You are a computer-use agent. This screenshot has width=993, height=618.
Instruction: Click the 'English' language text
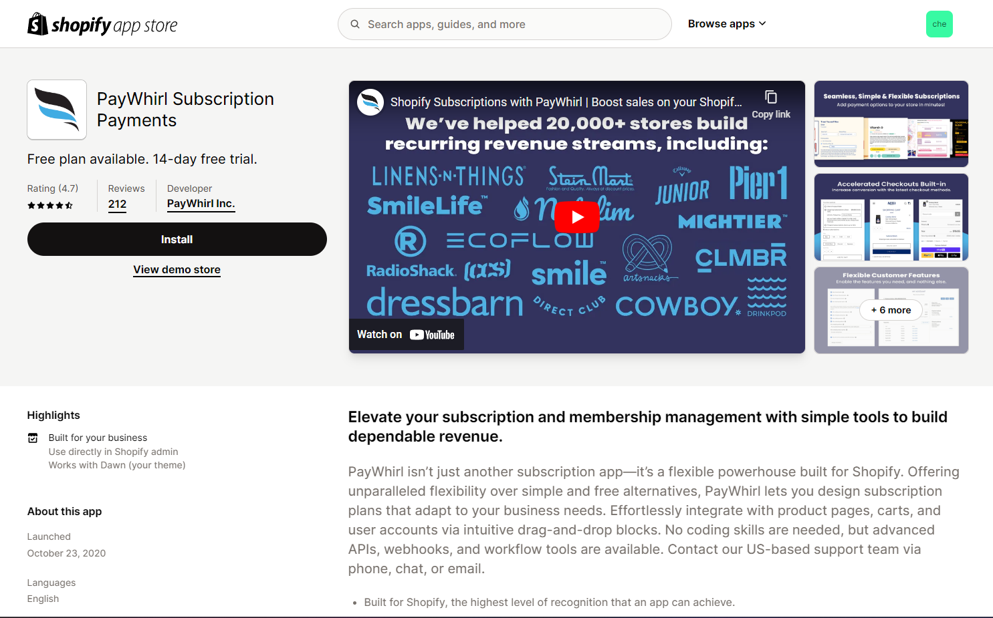(x=43, y=599)
